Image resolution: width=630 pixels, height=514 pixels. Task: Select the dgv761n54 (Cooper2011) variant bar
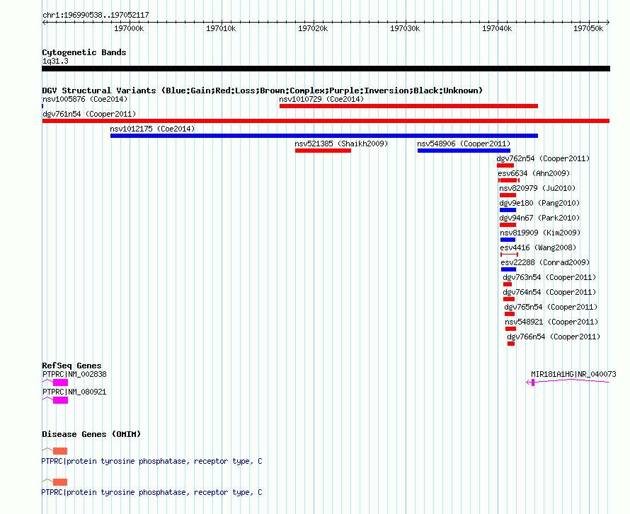(x=326, y=121)
